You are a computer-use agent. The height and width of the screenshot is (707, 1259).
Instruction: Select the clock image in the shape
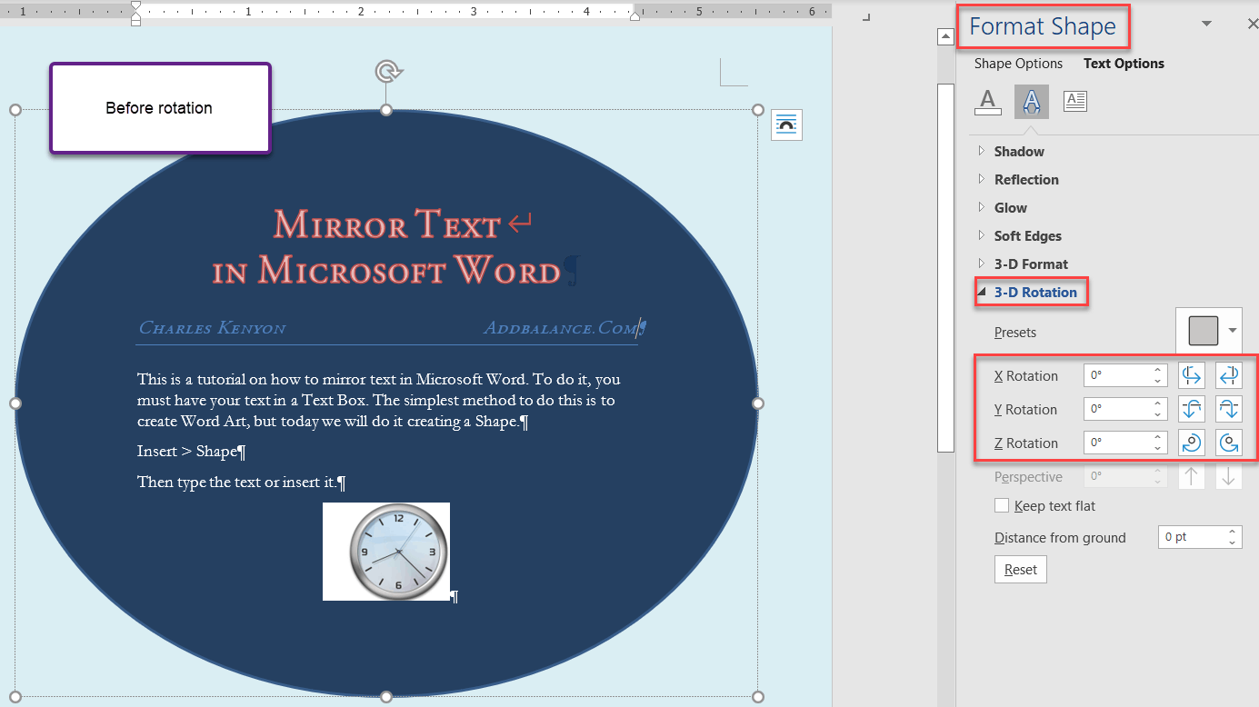pyautogui.click(x=386, y=552)
